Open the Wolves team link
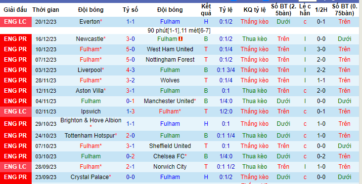 170,80
